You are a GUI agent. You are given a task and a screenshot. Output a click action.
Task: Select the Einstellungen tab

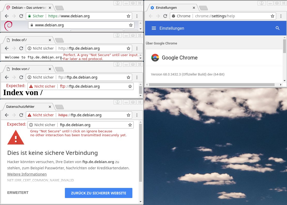173,8
